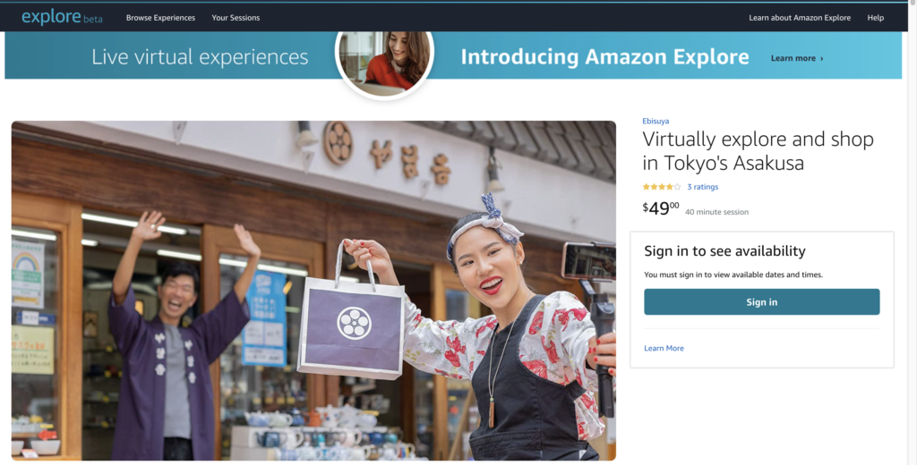Click the Learn more chevron arrow
The height and width of the screenshot is (465, 917).
(822, 58)
